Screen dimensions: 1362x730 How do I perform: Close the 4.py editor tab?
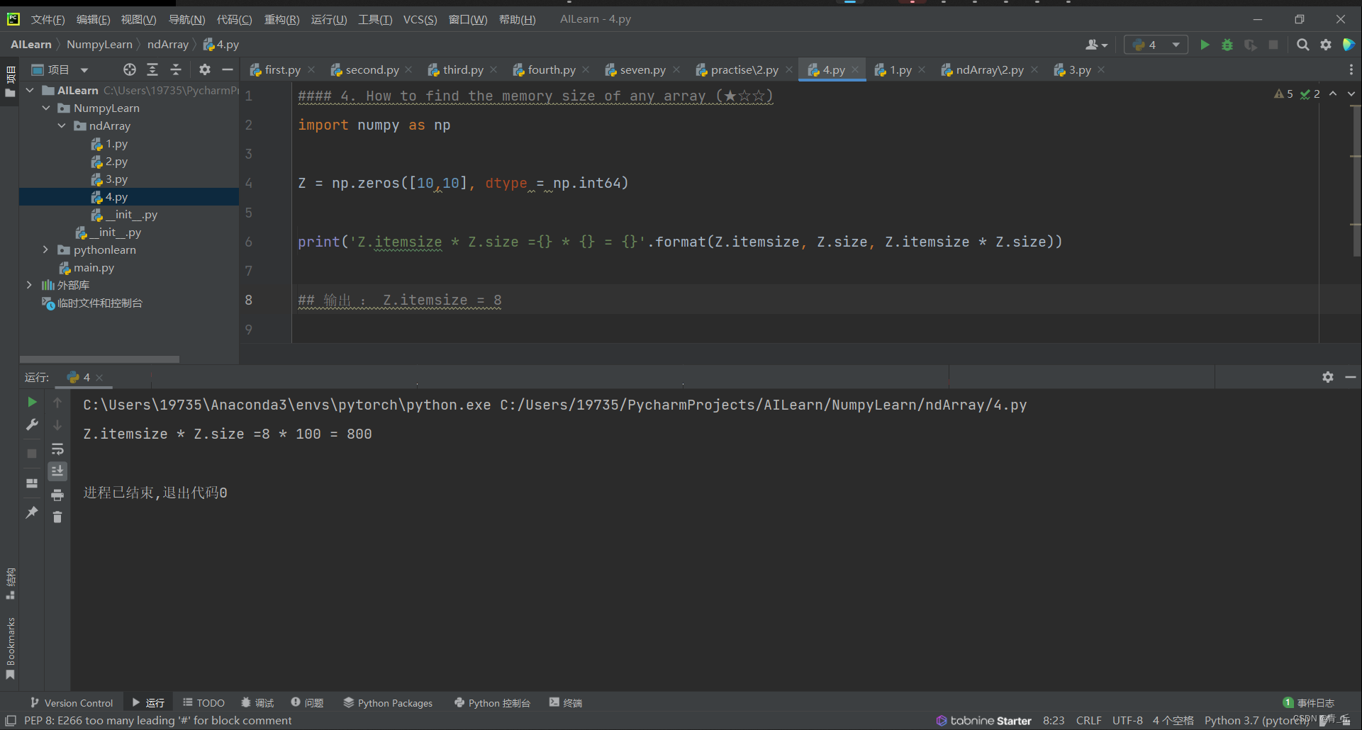pyautogui.click(x=855, y=69)
